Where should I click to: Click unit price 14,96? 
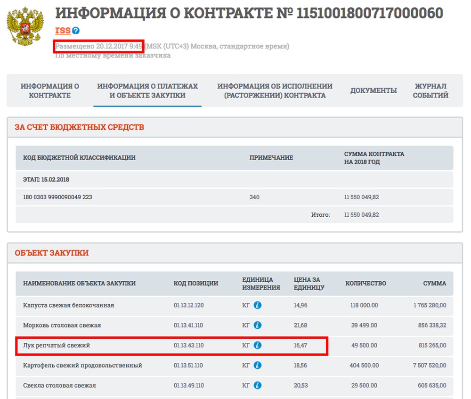click(300, 305)
